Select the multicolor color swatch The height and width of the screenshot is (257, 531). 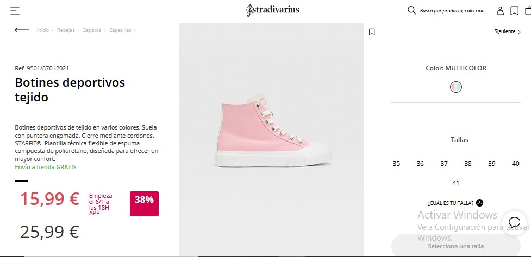tap(456, 87)
